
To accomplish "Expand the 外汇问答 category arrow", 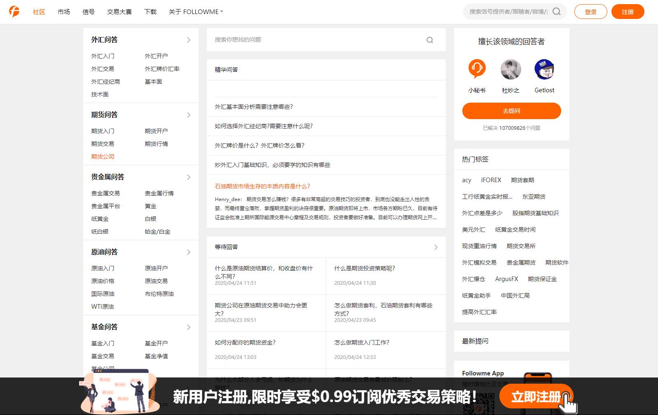I will point(189,40).
